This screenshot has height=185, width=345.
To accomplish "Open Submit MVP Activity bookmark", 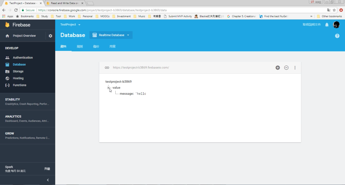I will [x=178, y=16].
